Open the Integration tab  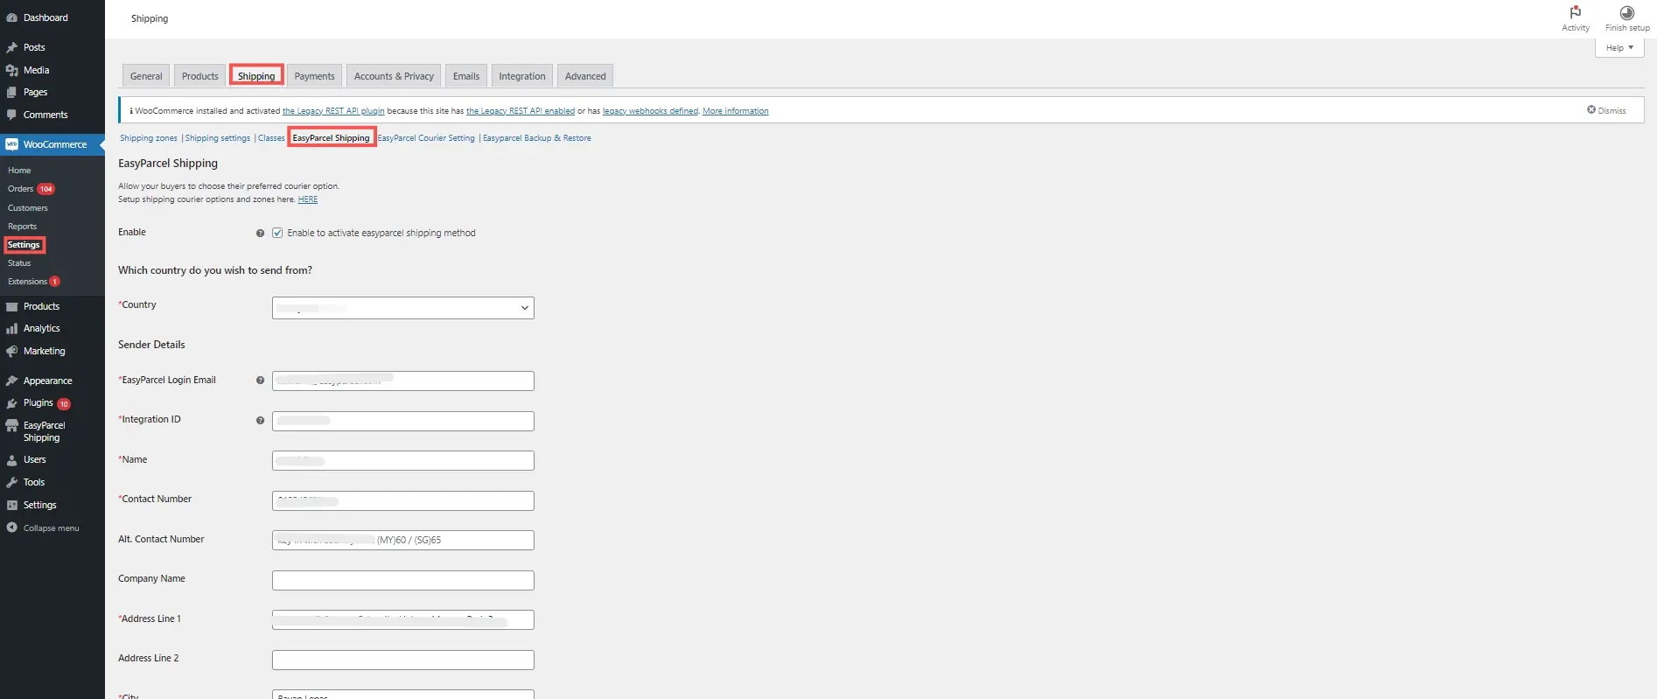[522, 76]
